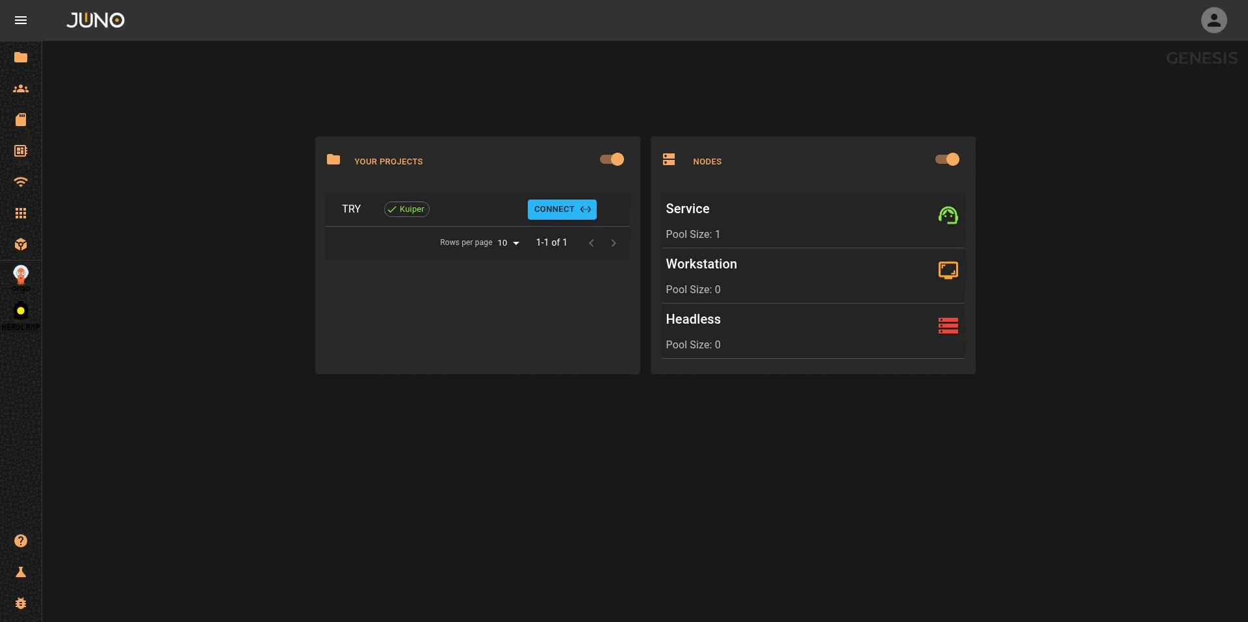Open the lab flask icon
This screenshot has height=622, width=1248.
(21, 572)
